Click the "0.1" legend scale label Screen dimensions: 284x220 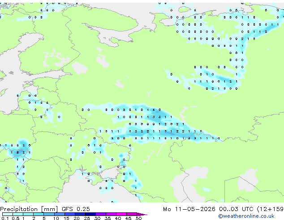5,218
